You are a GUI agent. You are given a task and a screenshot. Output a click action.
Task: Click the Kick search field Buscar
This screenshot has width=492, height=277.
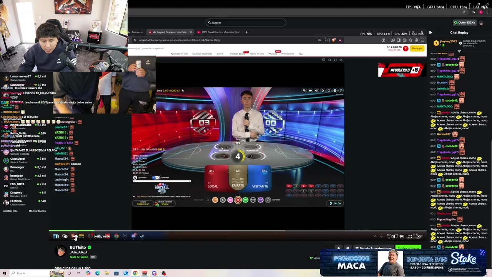pyautogui.click(x=246, y=22)
